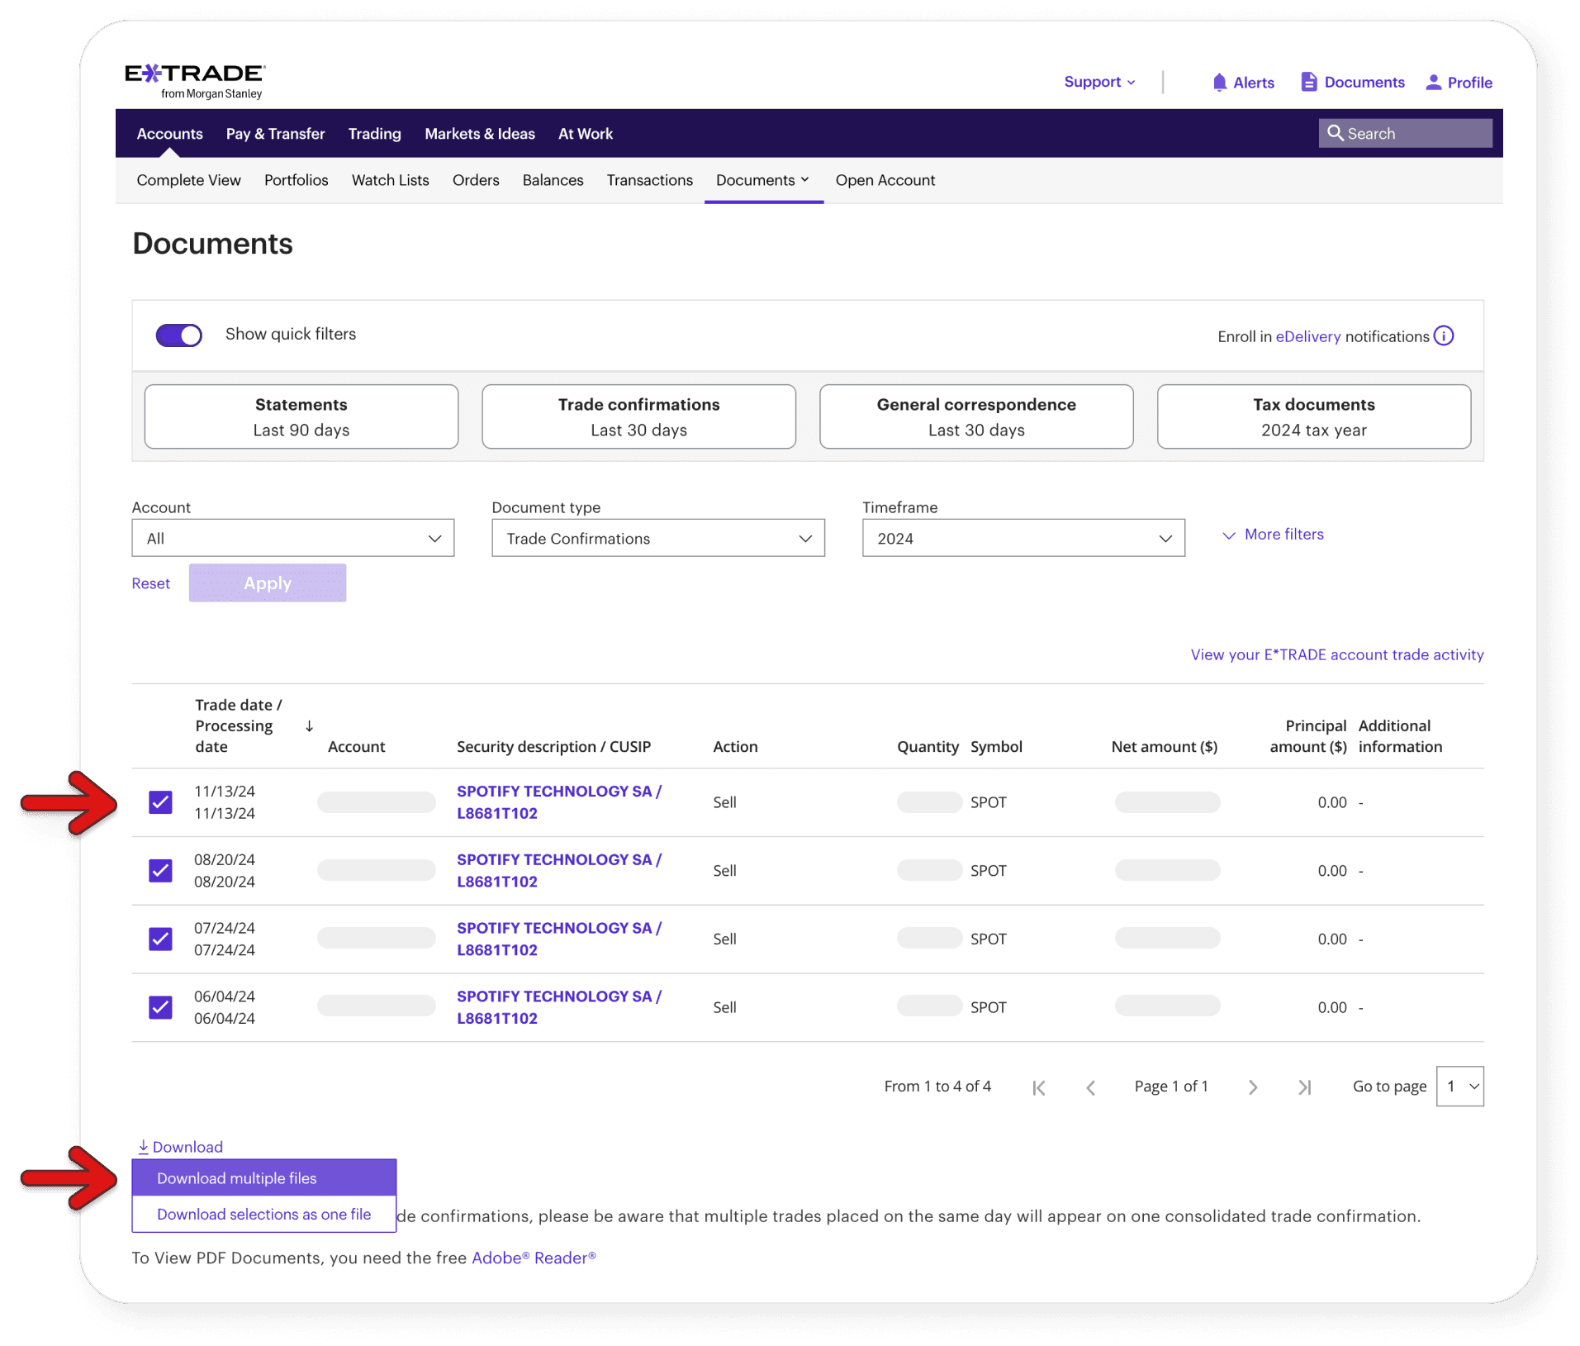The image size is (1580, 1346).
Task: Choose Download selections as one file
Action: 264,1214
